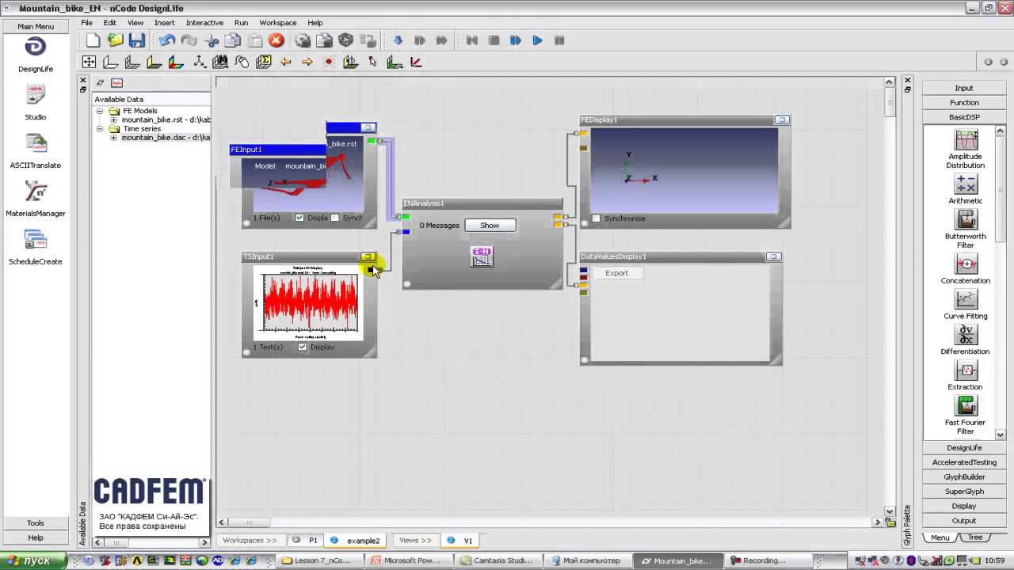The width and height of the screenshot is (1014, 570).
Task: Click the Views >> button
Action: point(415,541)
